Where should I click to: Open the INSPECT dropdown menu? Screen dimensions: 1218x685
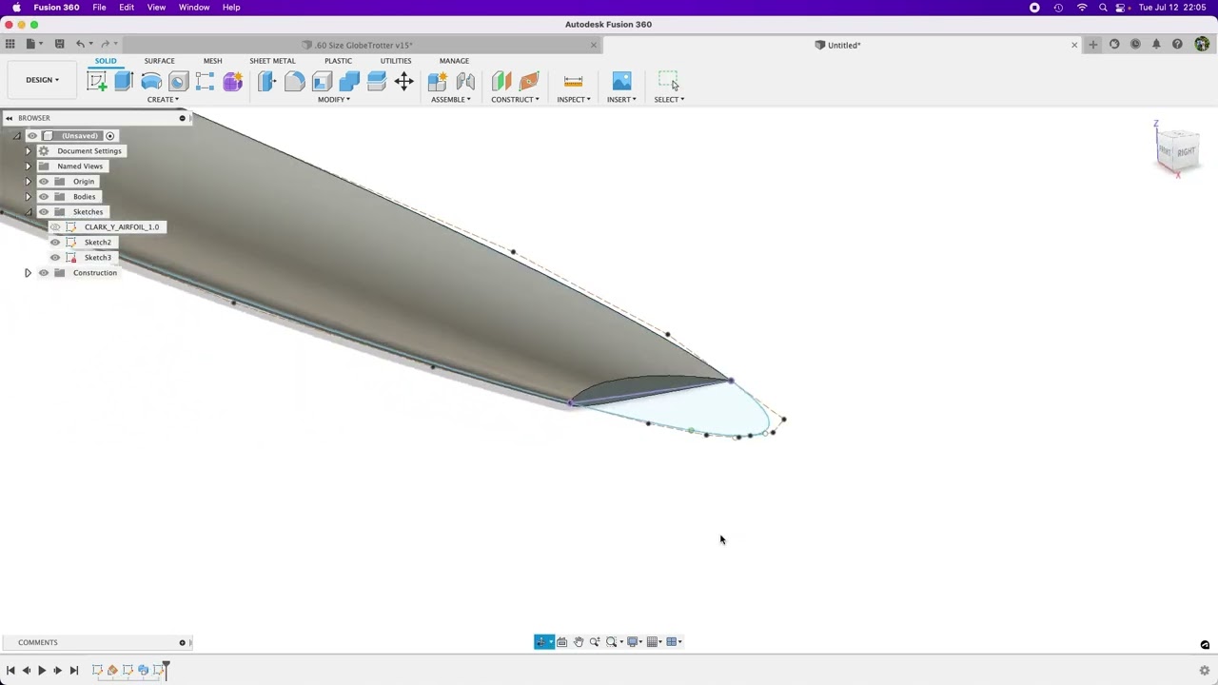[574, 100]
